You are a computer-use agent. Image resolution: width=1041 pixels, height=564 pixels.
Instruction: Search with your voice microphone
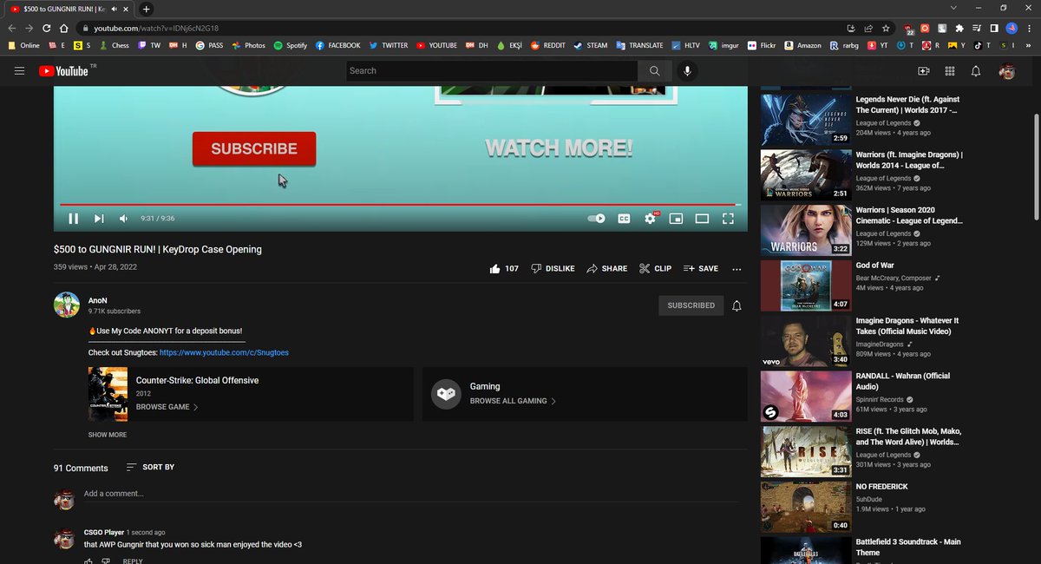687,71
